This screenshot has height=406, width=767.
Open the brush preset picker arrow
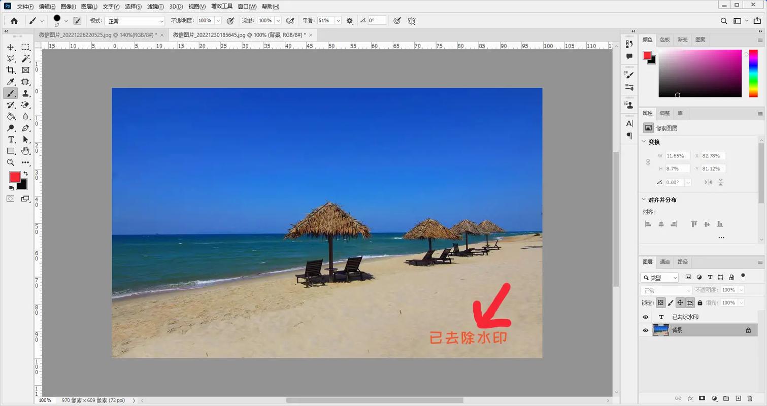pyautogui.click(x=66, y=21)
